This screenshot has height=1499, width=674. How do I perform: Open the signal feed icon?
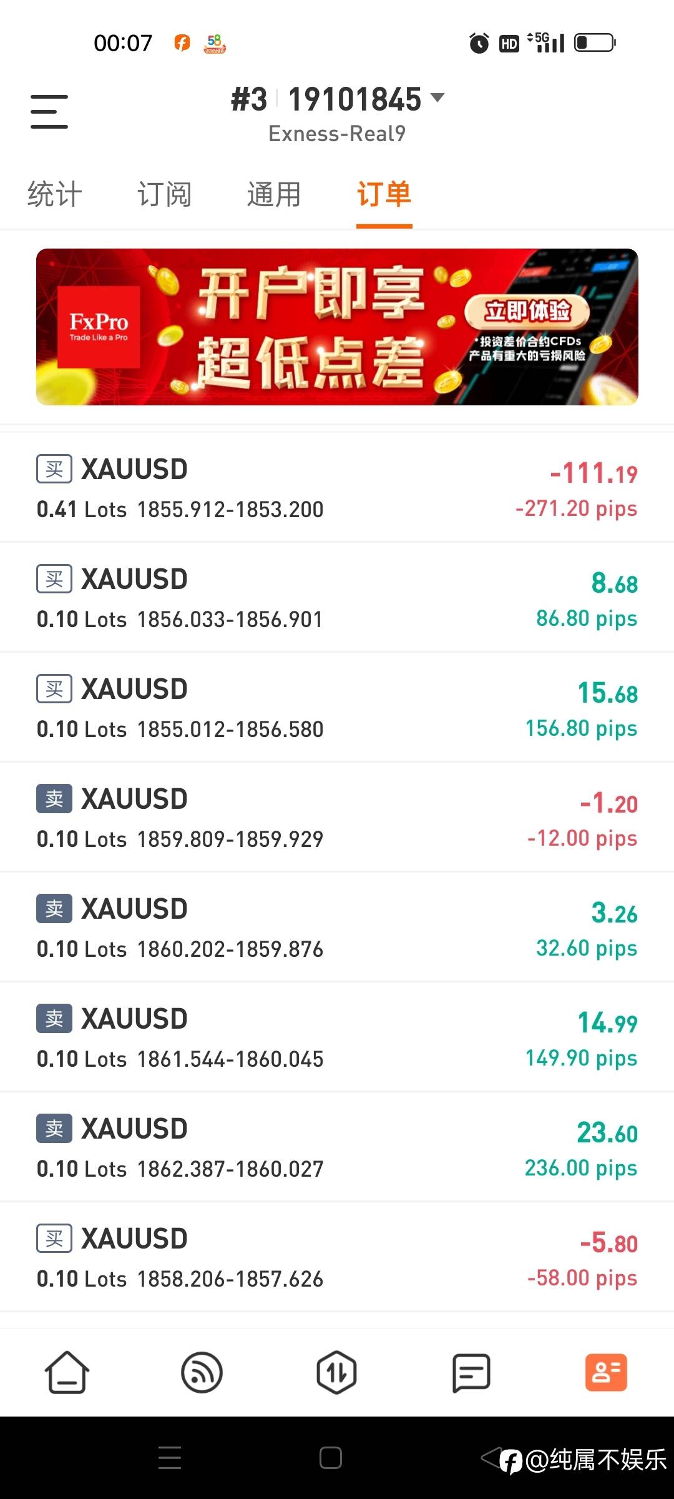tap(202, 1372)
